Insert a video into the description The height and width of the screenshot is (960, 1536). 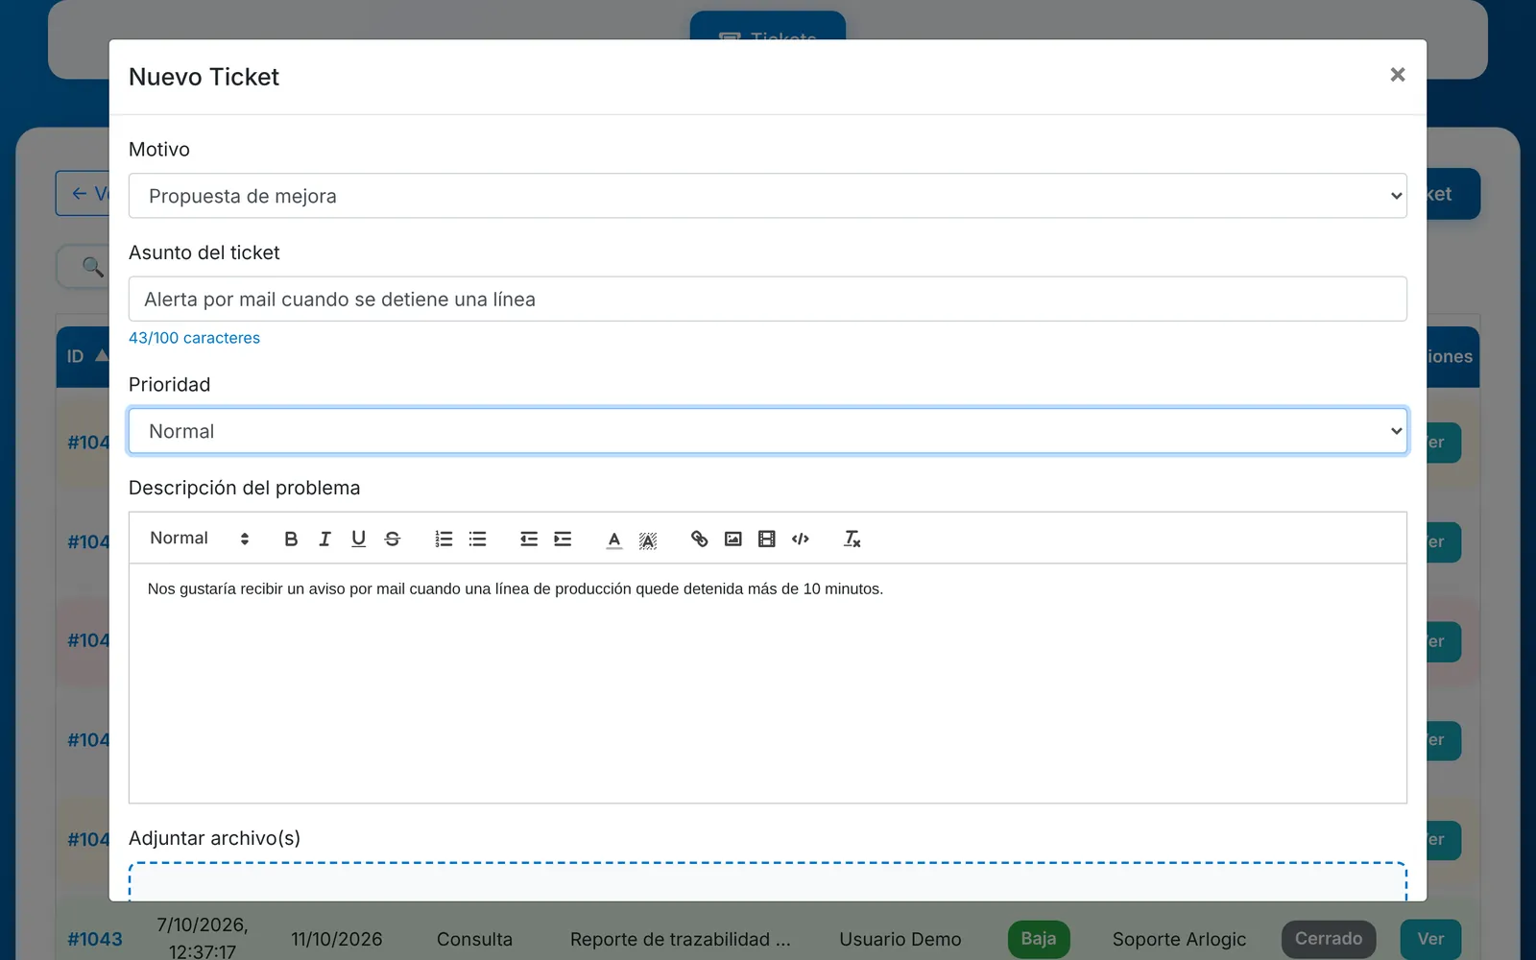tap(767, 539)
